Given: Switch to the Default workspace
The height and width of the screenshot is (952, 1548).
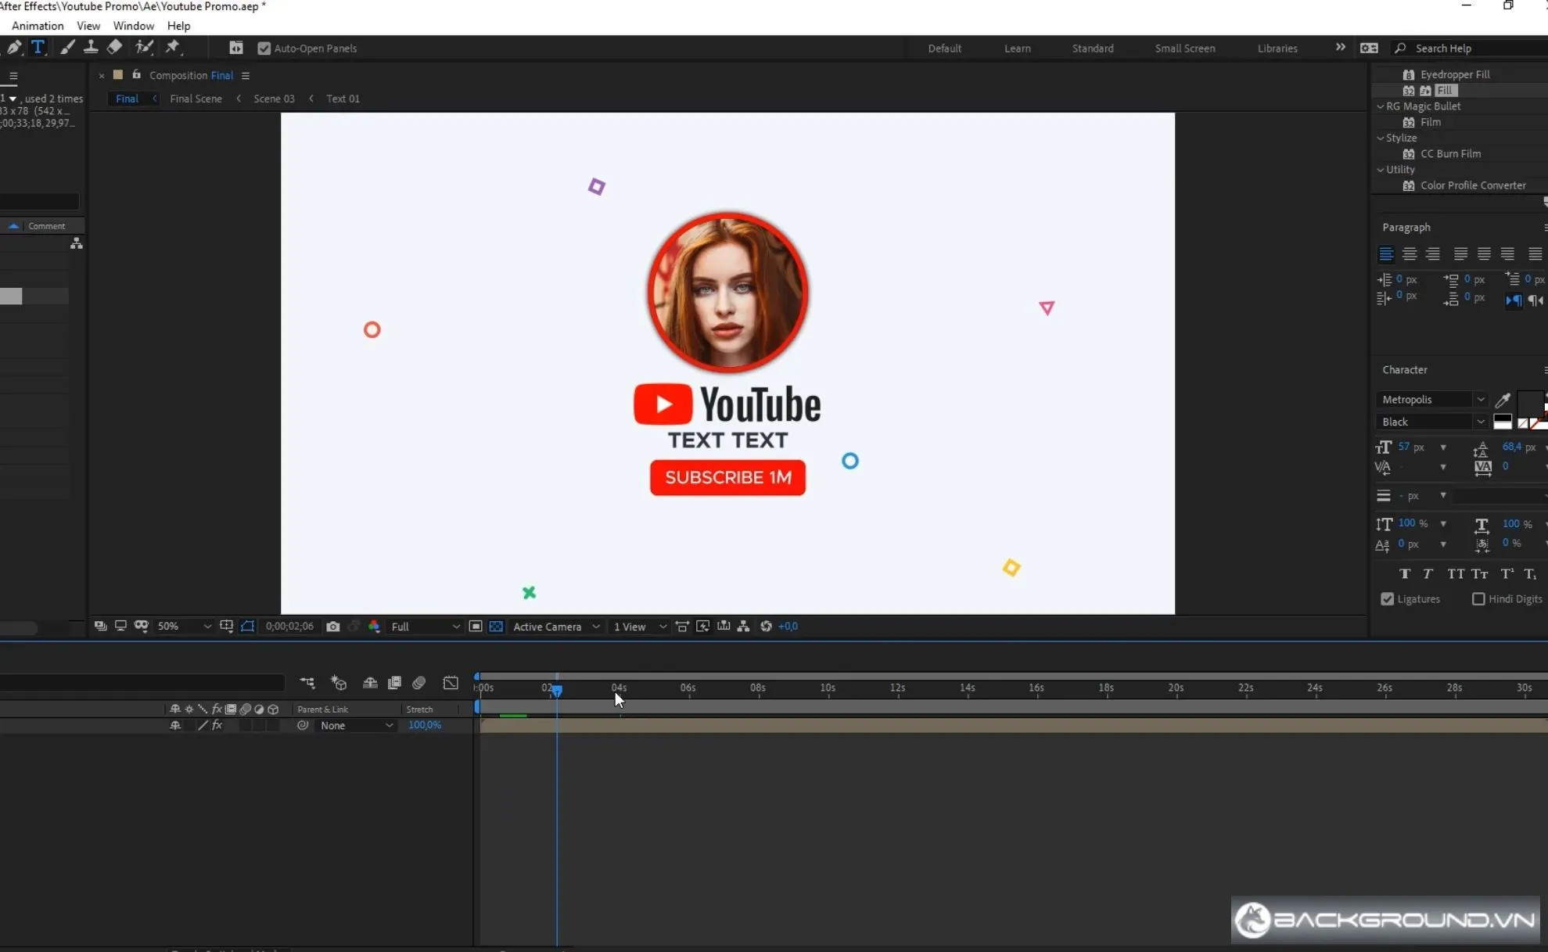Looking at the screenshot, I should tap(945, 48).
